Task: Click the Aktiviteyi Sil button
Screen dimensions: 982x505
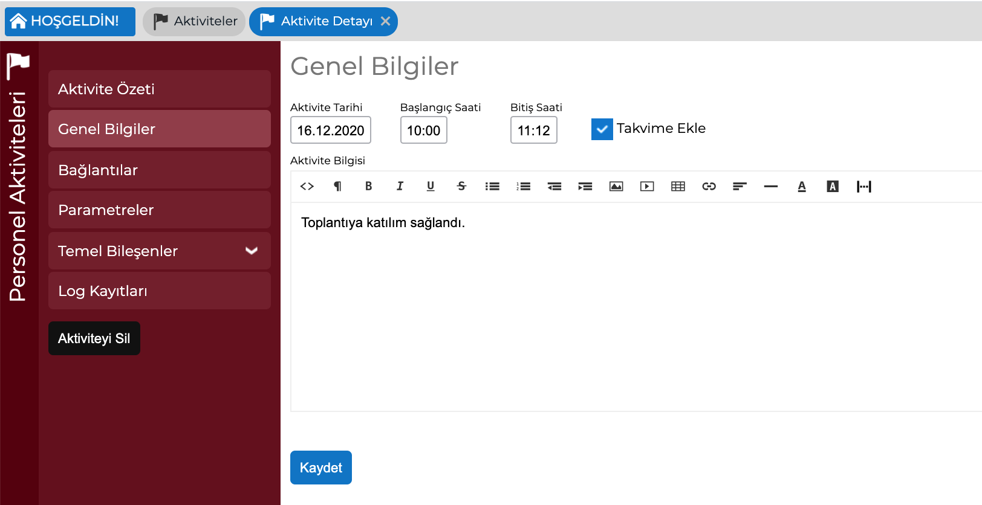Action: tap(94, 338)
